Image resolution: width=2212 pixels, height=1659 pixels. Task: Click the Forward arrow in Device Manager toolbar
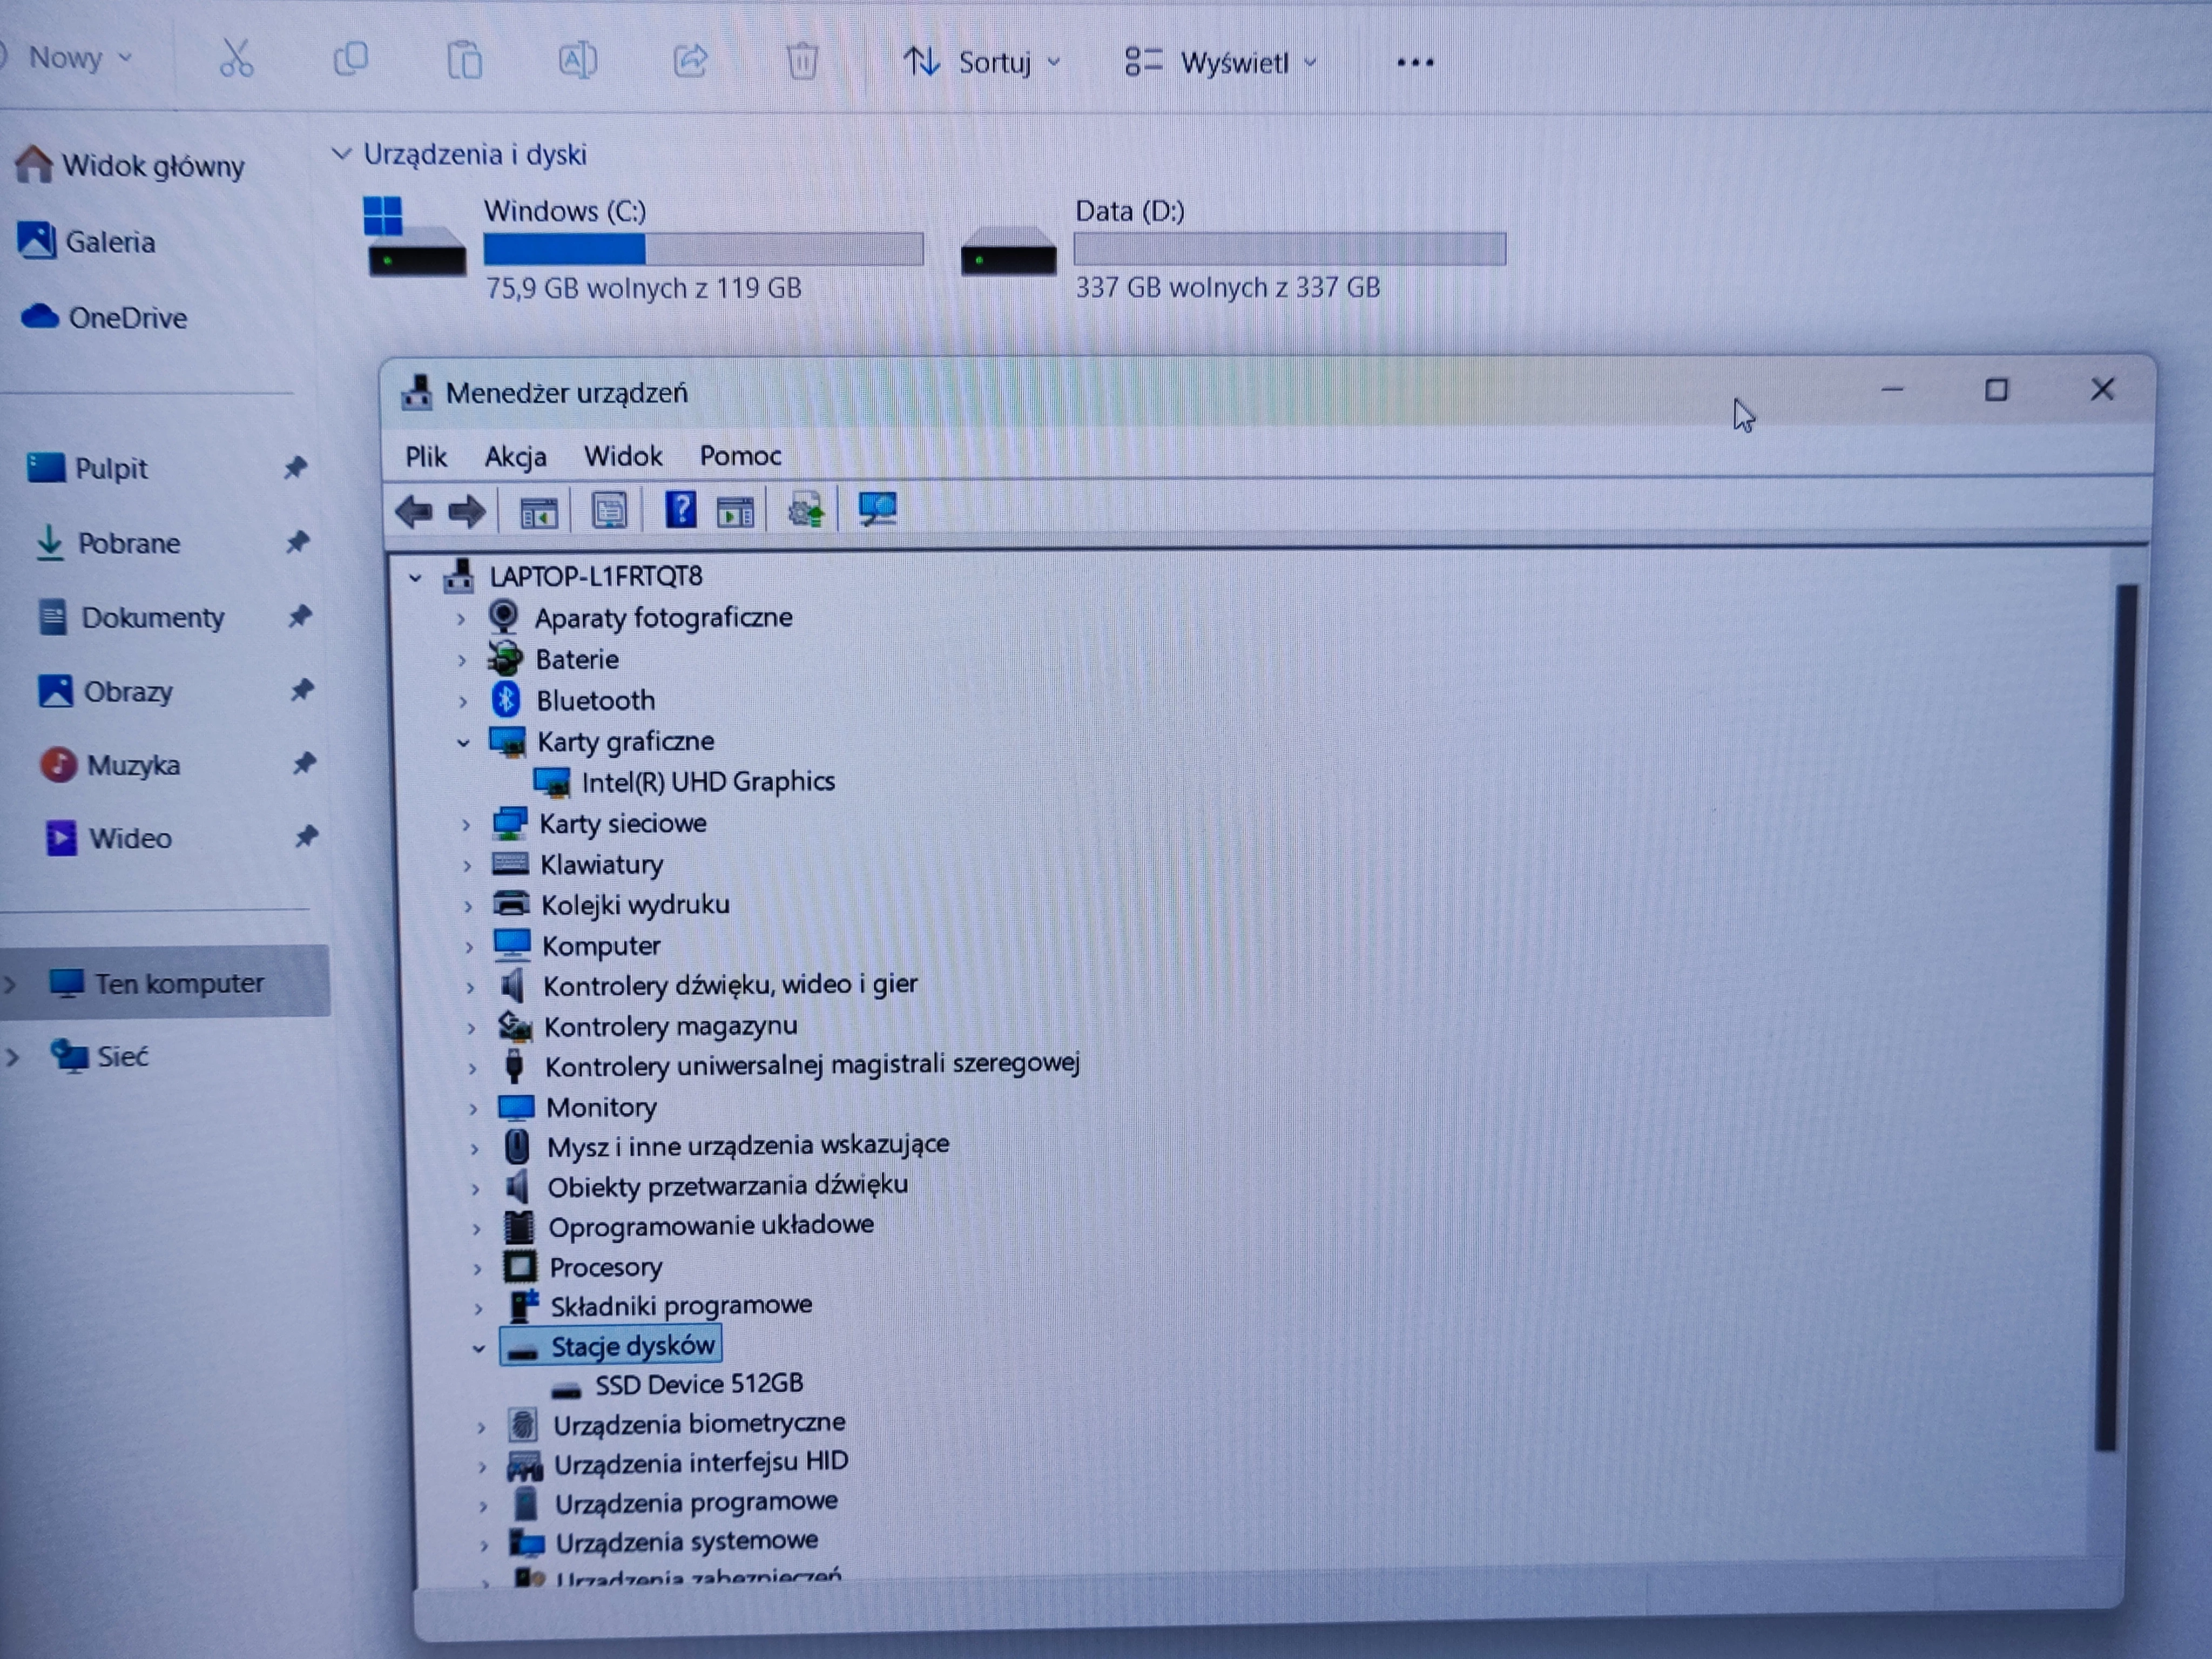pyautogui.click(x=466, y=512)
